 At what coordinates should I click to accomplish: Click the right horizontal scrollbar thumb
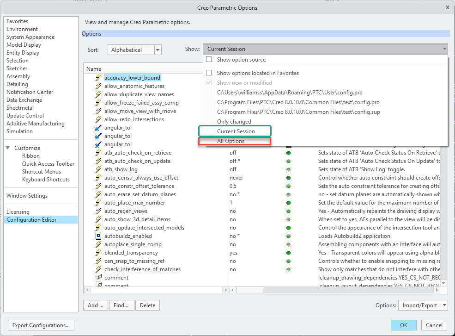(x=249, y=290)
